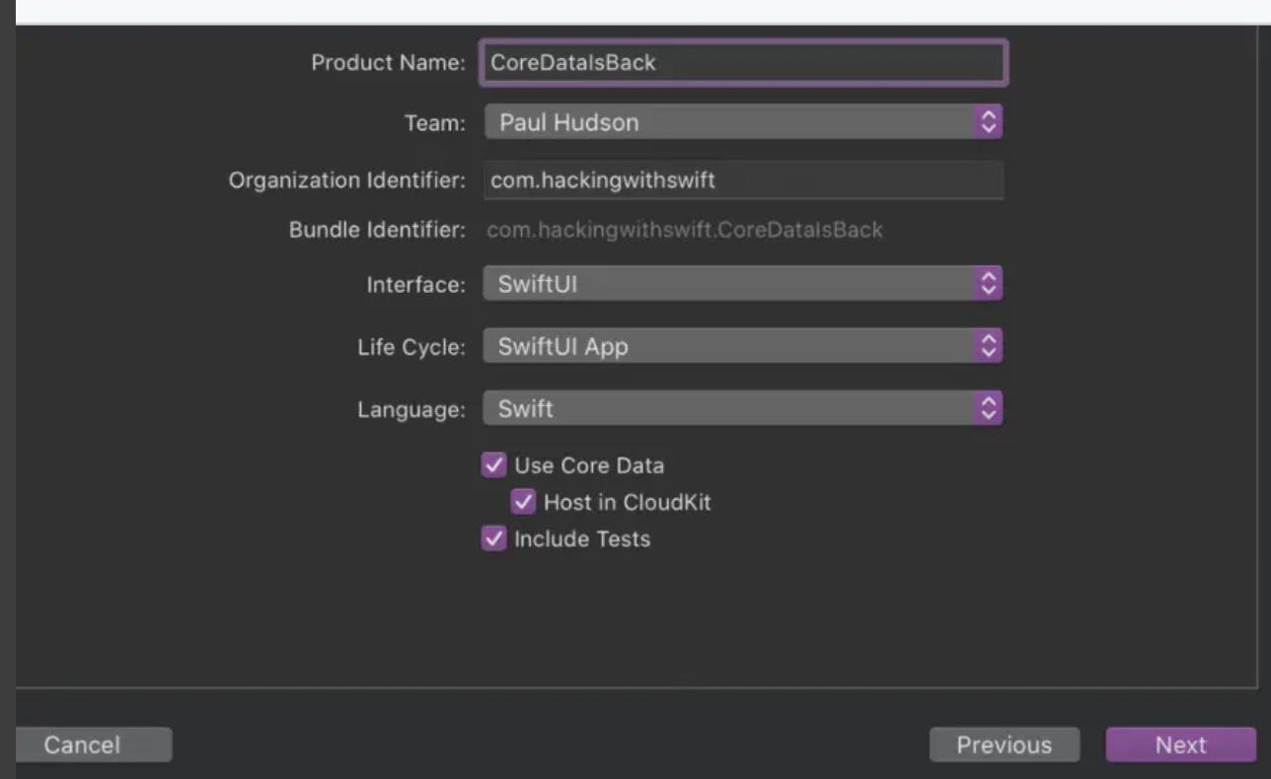Focus the Organization Identifier field
The width and height of the screenshot is (1271, 779).
pos(743,180)
